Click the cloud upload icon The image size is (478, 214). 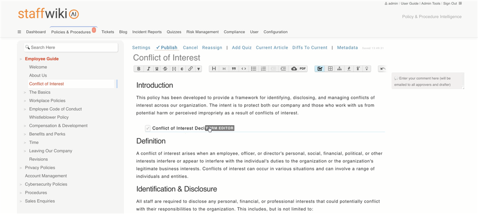[293, 69]
